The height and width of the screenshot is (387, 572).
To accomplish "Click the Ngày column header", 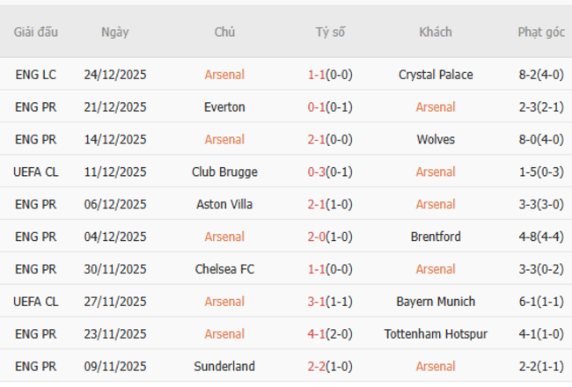I will coord(114,33).
